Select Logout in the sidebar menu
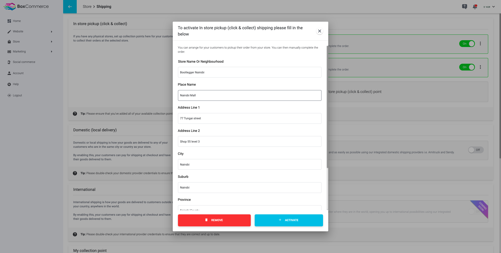Viewport: 501px width, 253px height. pyautogui.click(x=15, y=95)
